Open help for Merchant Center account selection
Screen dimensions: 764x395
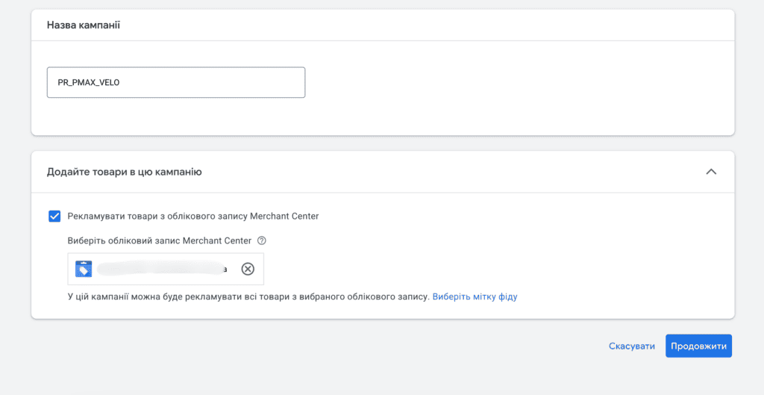click(x=262, y=240)
